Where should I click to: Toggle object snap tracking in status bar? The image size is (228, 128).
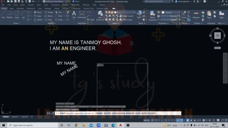click(x=178, y=120)
